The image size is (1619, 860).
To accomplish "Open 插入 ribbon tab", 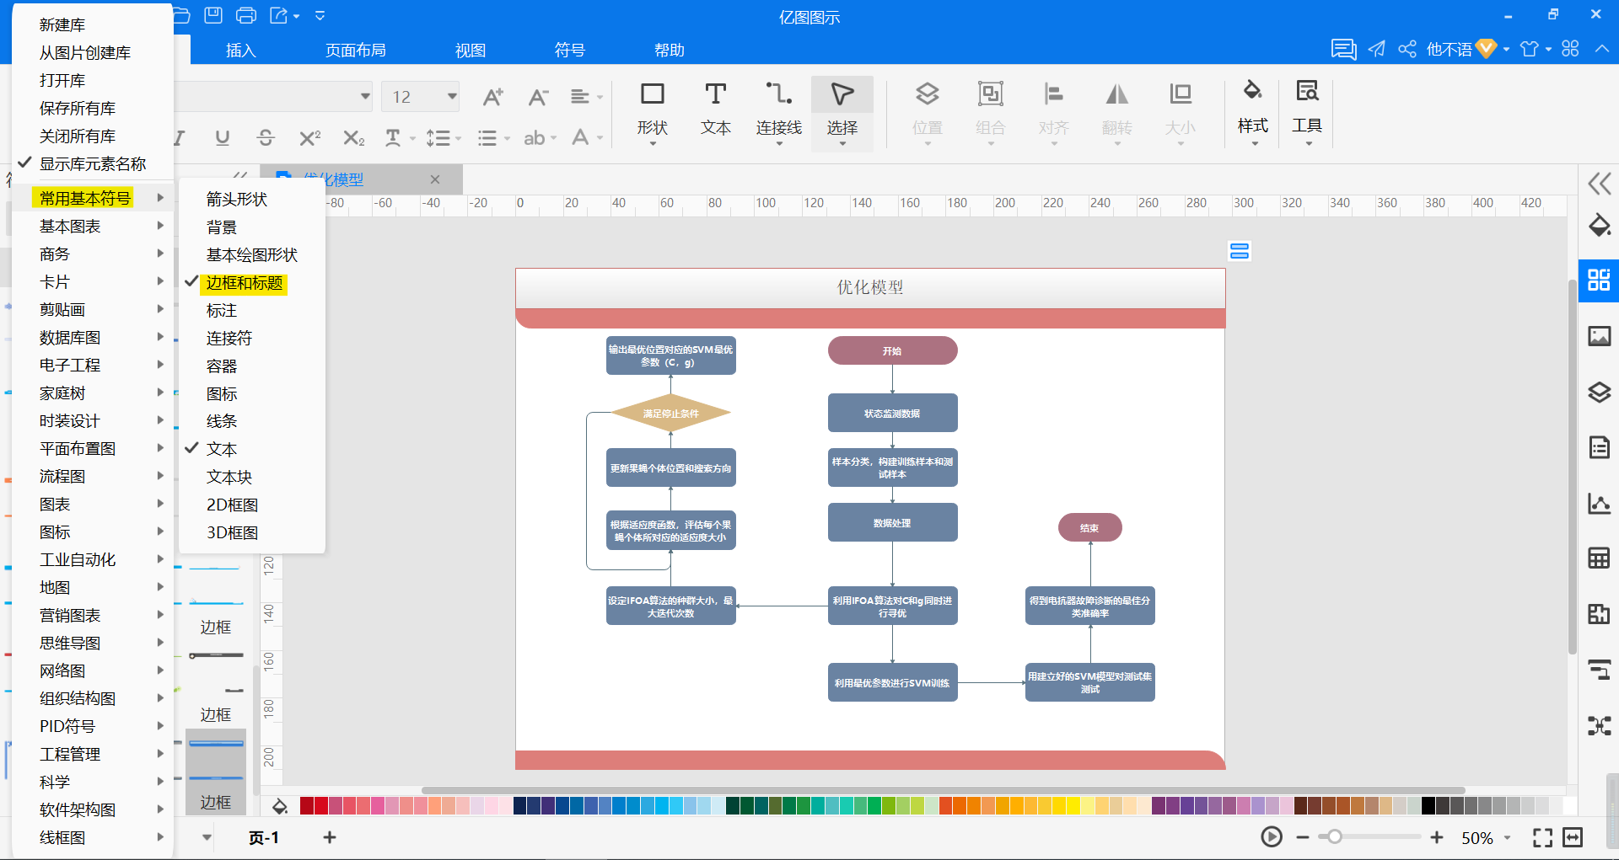I will click(x=240, y=50).
